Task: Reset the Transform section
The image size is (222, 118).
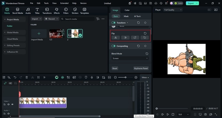Action: pyautogui.click(x=138, y=23)
